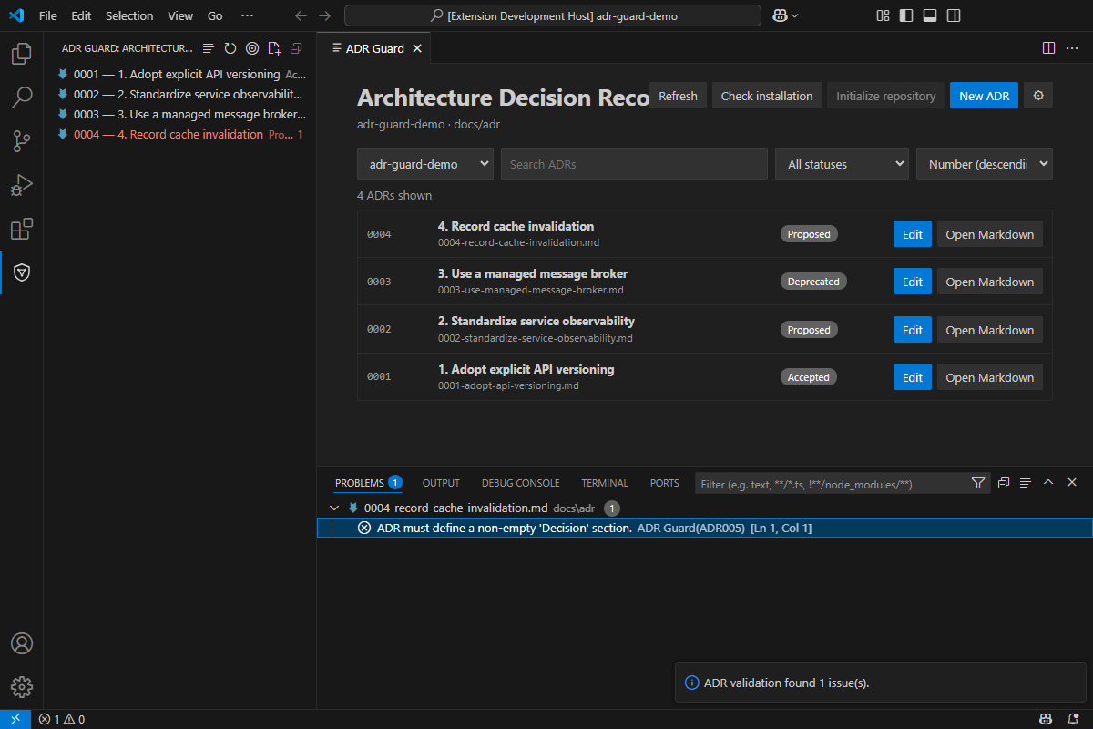
Task: Open the Run and Debug view
Action: 22,185
